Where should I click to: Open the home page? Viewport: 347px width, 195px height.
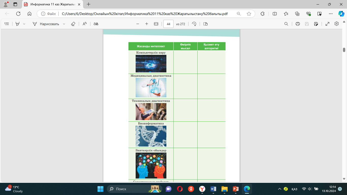(x=29, y=14)
